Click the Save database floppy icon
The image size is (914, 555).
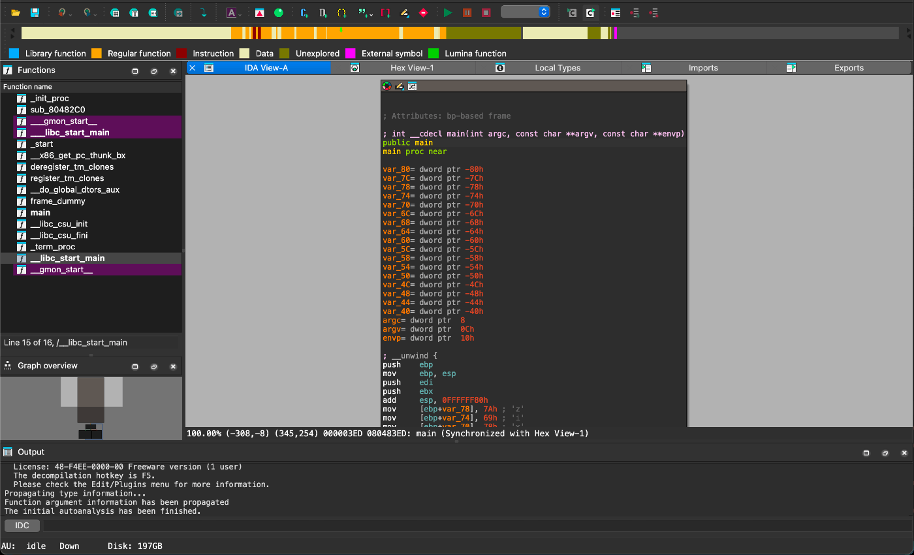[35, 12]
